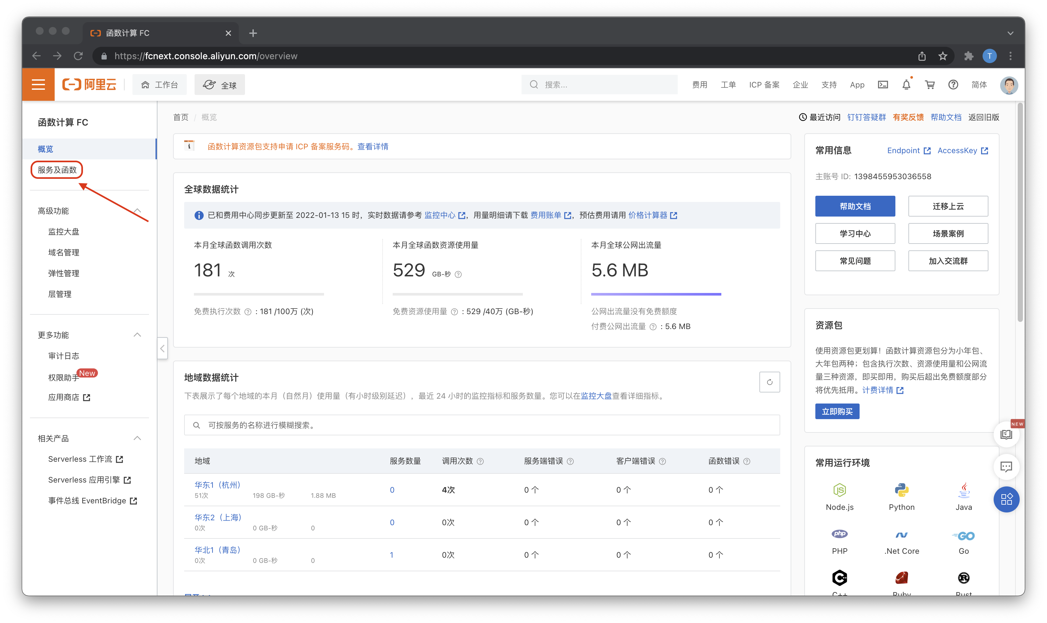Open 层管理 in the sidebar
The image size is (1047, 623).
coord(60,294)
